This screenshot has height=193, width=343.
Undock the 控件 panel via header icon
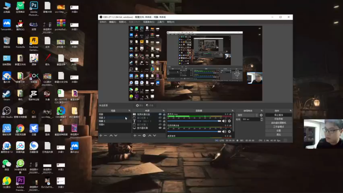(291, 111)
